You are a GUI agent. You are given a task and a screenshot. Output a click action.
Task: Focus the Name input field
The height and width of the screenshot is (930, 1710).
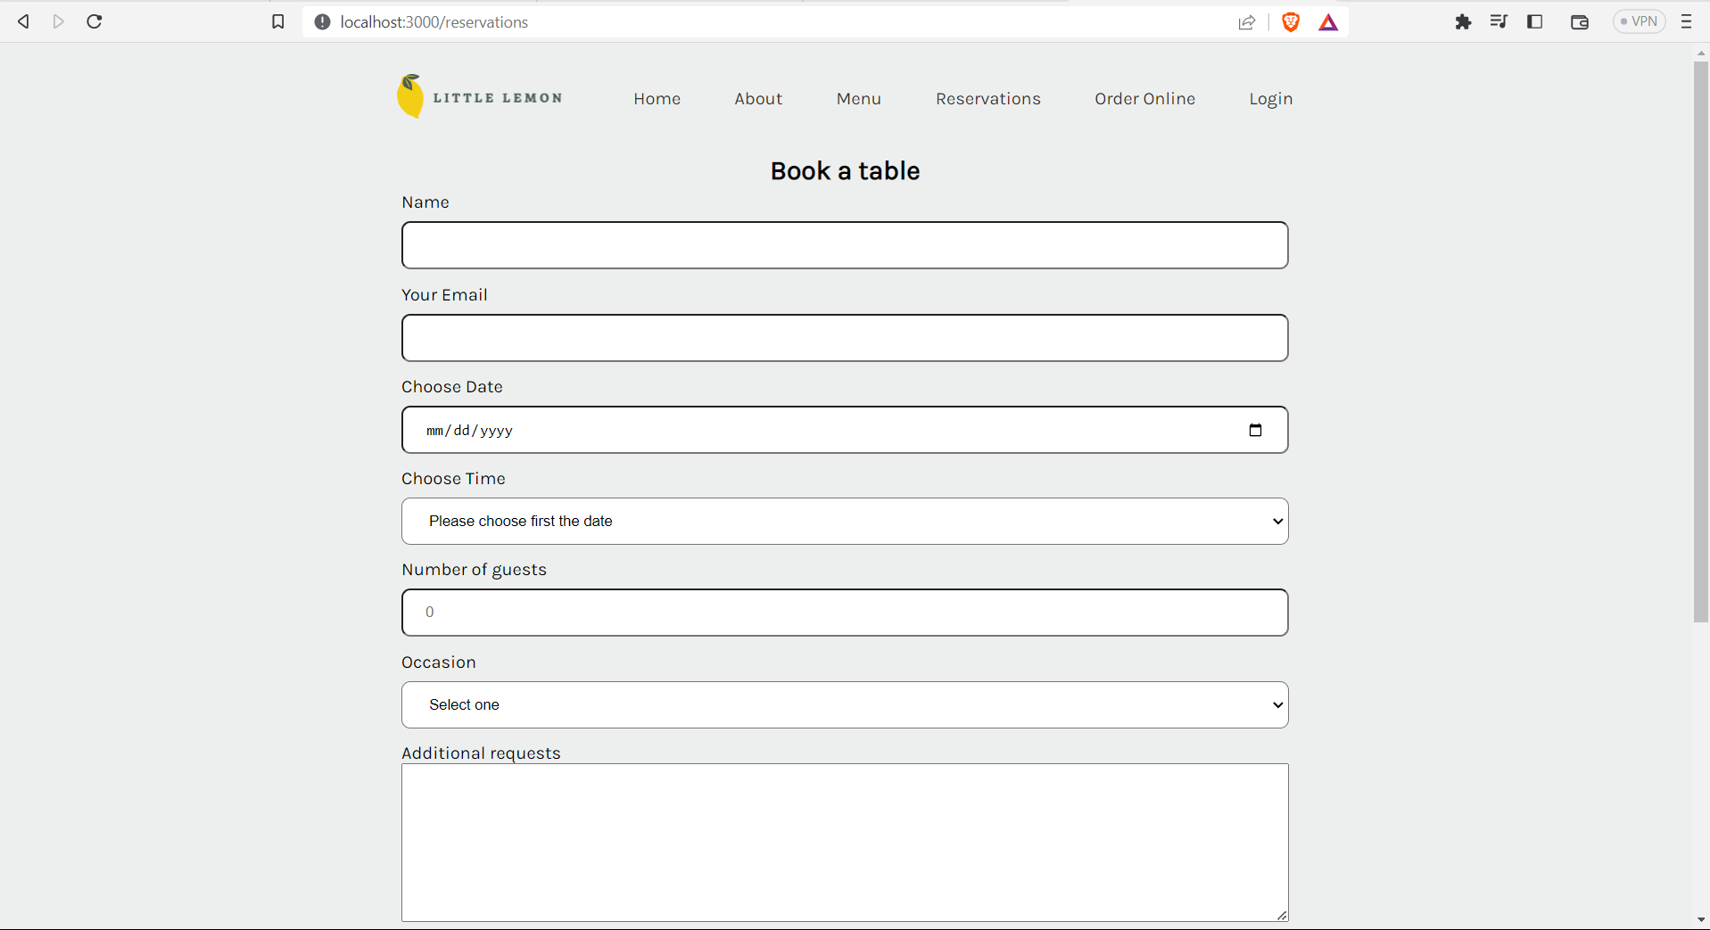coord(845,245)
